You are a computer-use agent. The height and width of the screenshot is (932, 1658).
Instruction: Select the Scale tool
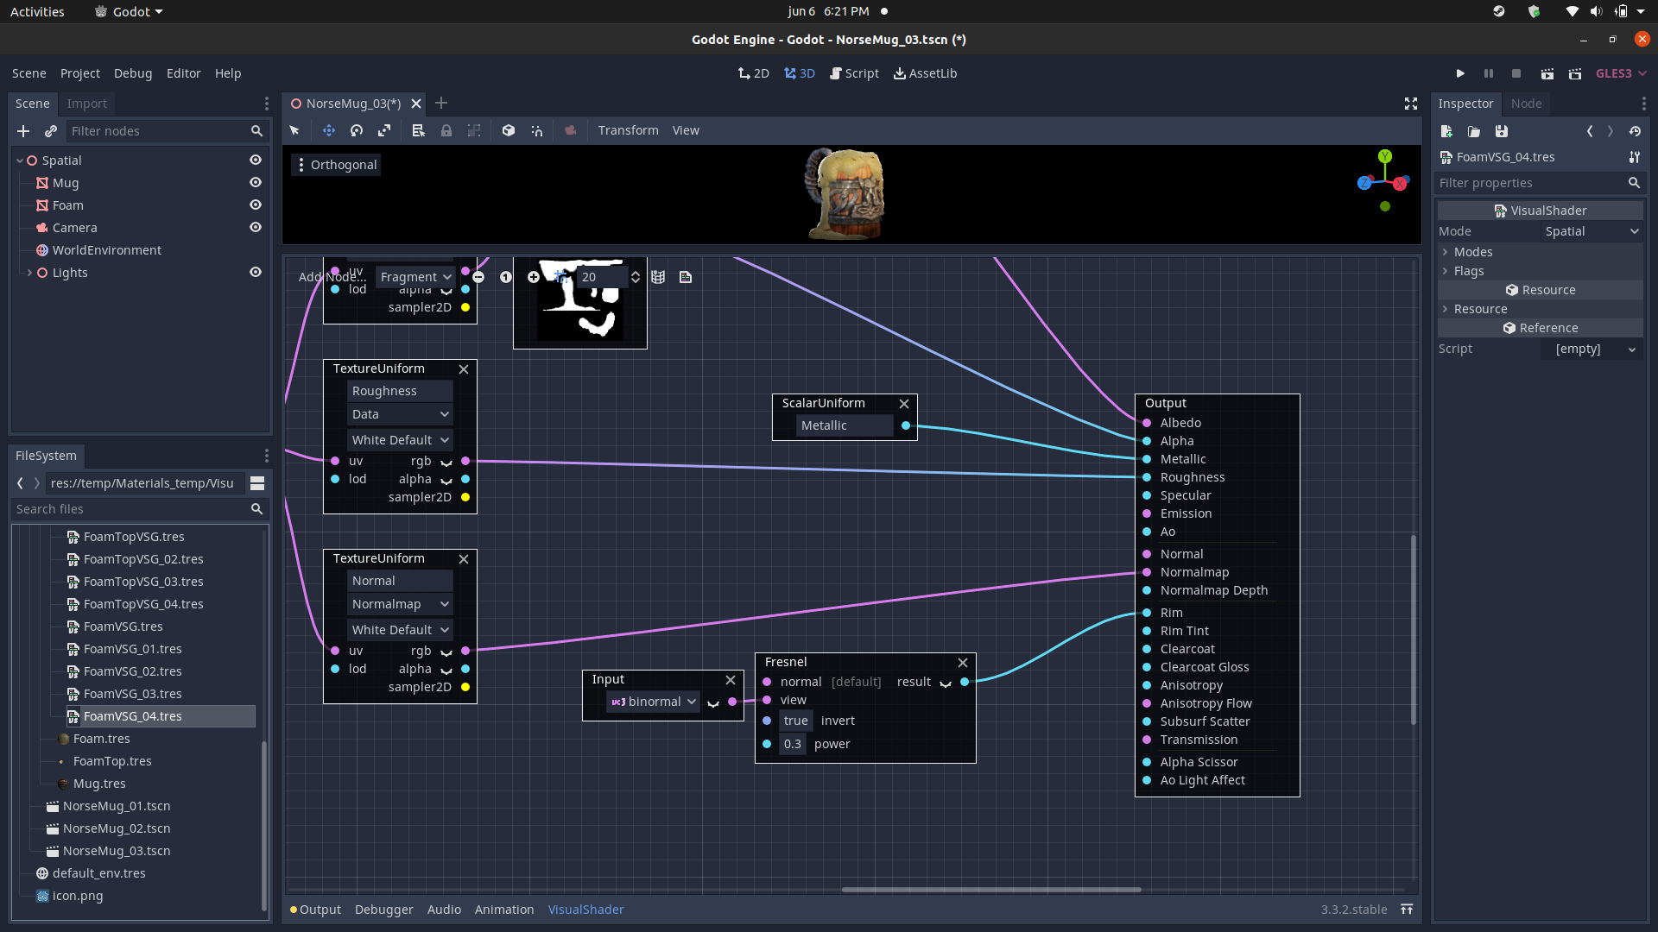(384, 130)
